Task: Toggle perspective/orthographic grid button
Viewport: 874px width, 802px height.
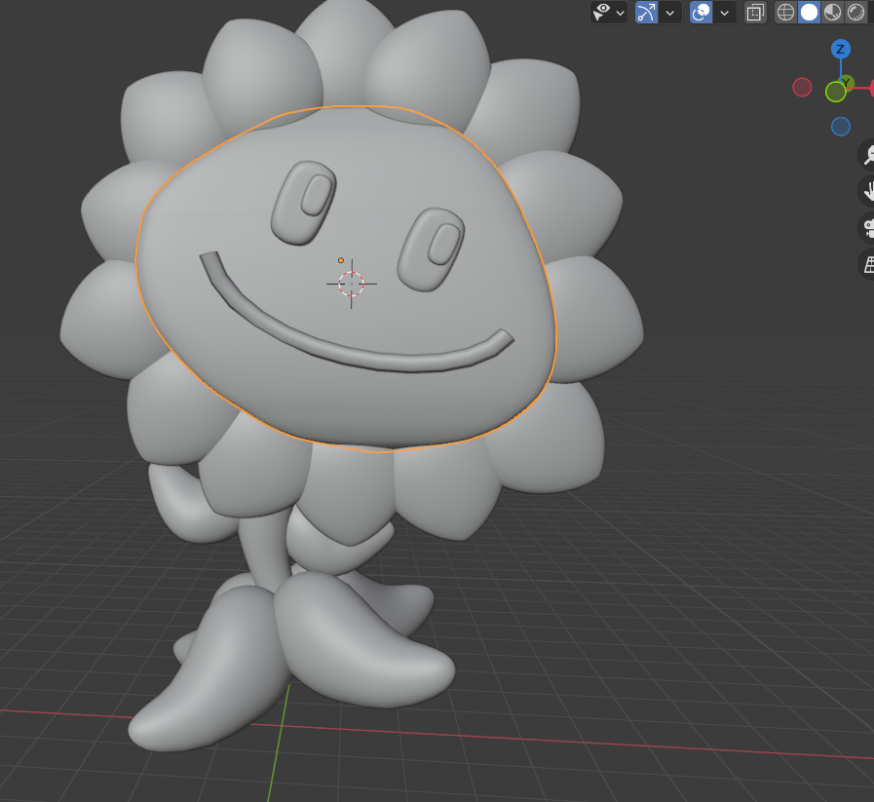Action: click(867, 264)
